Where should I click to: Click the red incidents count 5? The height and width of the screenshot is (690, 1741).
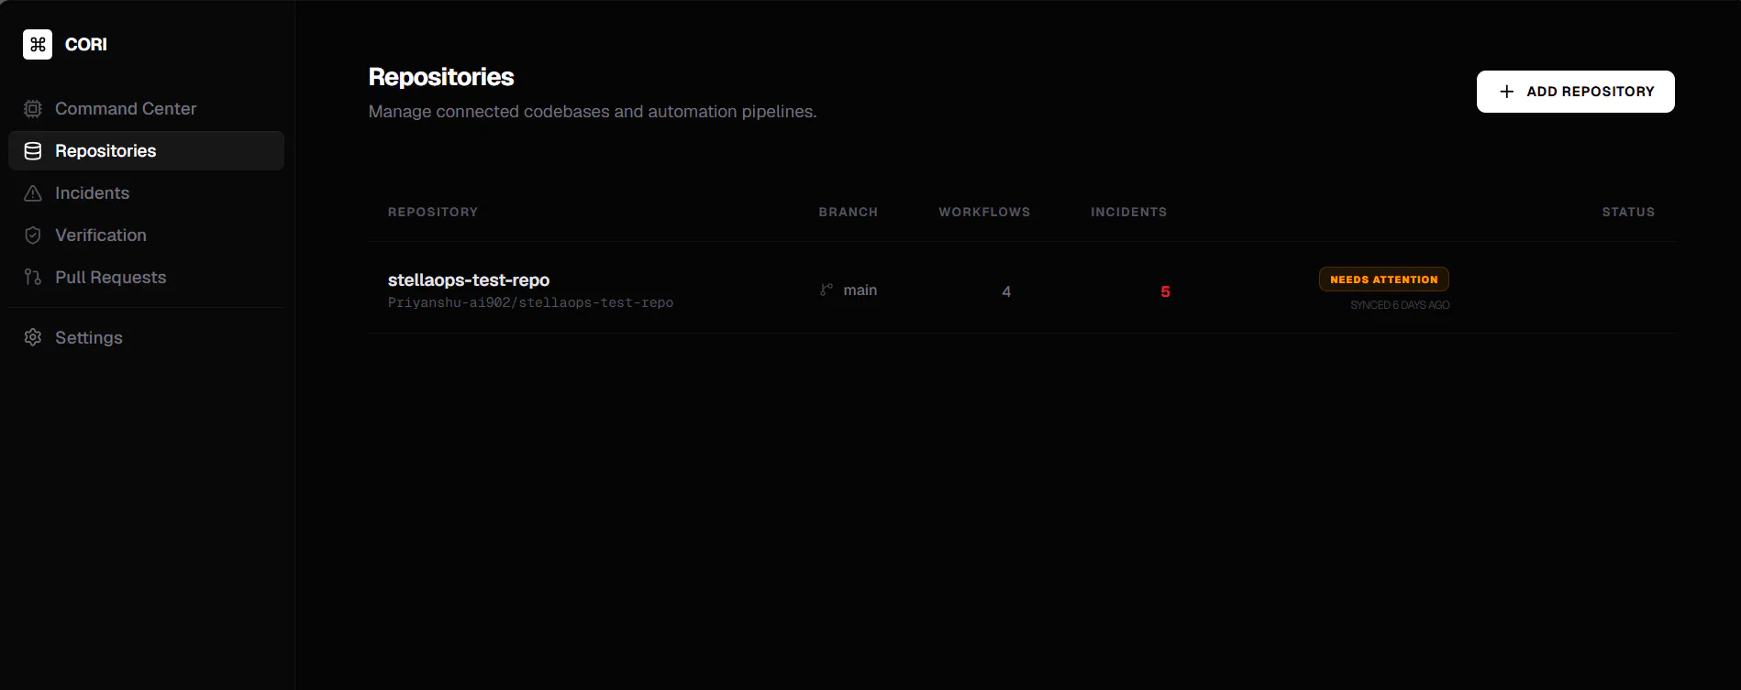coord(1166,291)
